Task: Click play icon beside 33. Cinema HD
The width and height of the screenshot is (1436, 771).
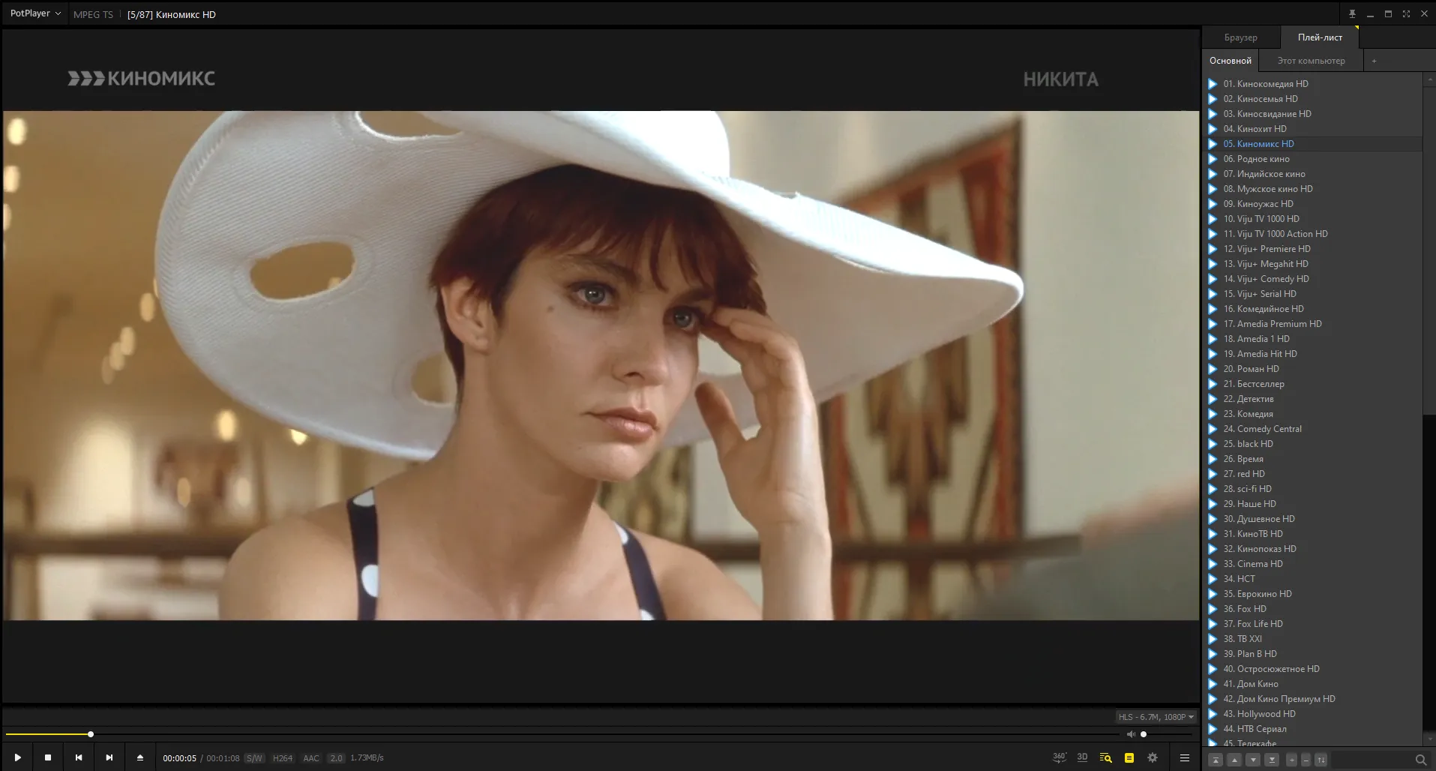Action: [x=1213, y=564]
